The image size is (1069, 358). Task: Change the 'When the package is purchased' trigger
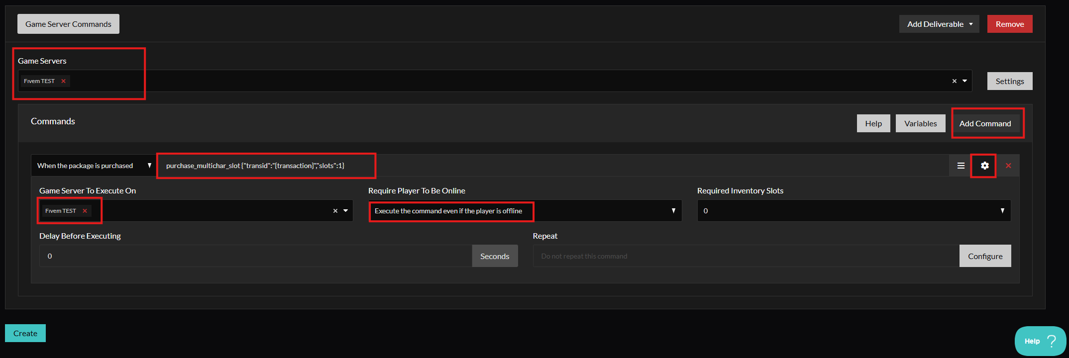94,166
